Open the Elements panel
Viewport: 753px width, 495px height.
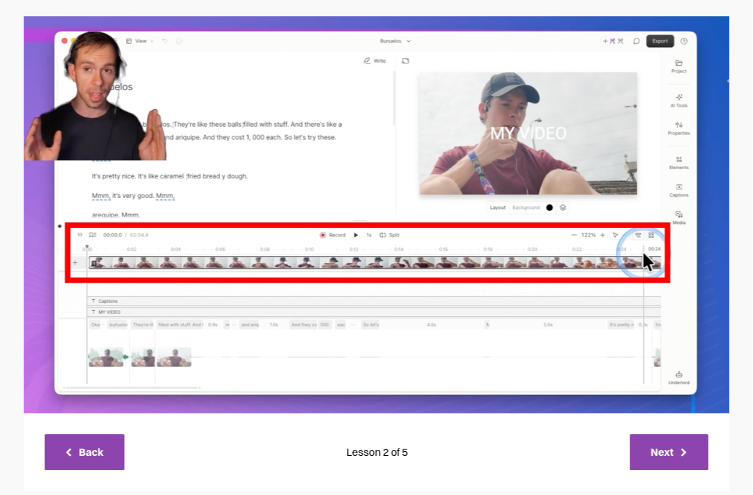pyautogui.click(x=679, y=163)
